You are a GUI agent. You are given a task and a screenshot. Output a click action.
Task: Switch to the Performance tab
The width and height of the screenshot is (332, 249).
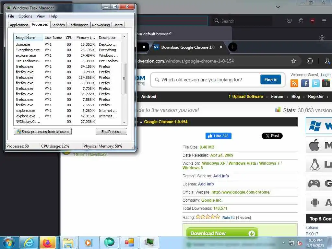pos(78,25)
